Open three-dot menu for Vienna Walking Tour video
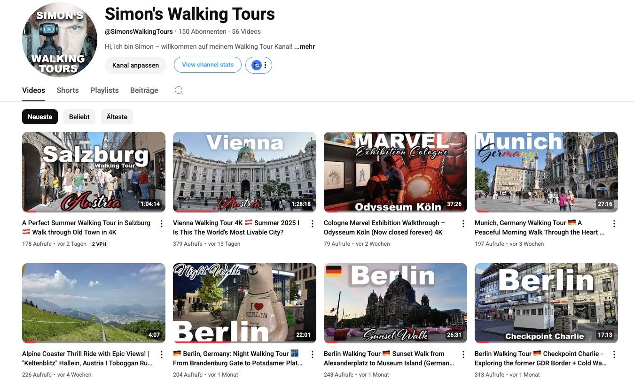This screenshot has height=386, width=634. pos(313,224)
